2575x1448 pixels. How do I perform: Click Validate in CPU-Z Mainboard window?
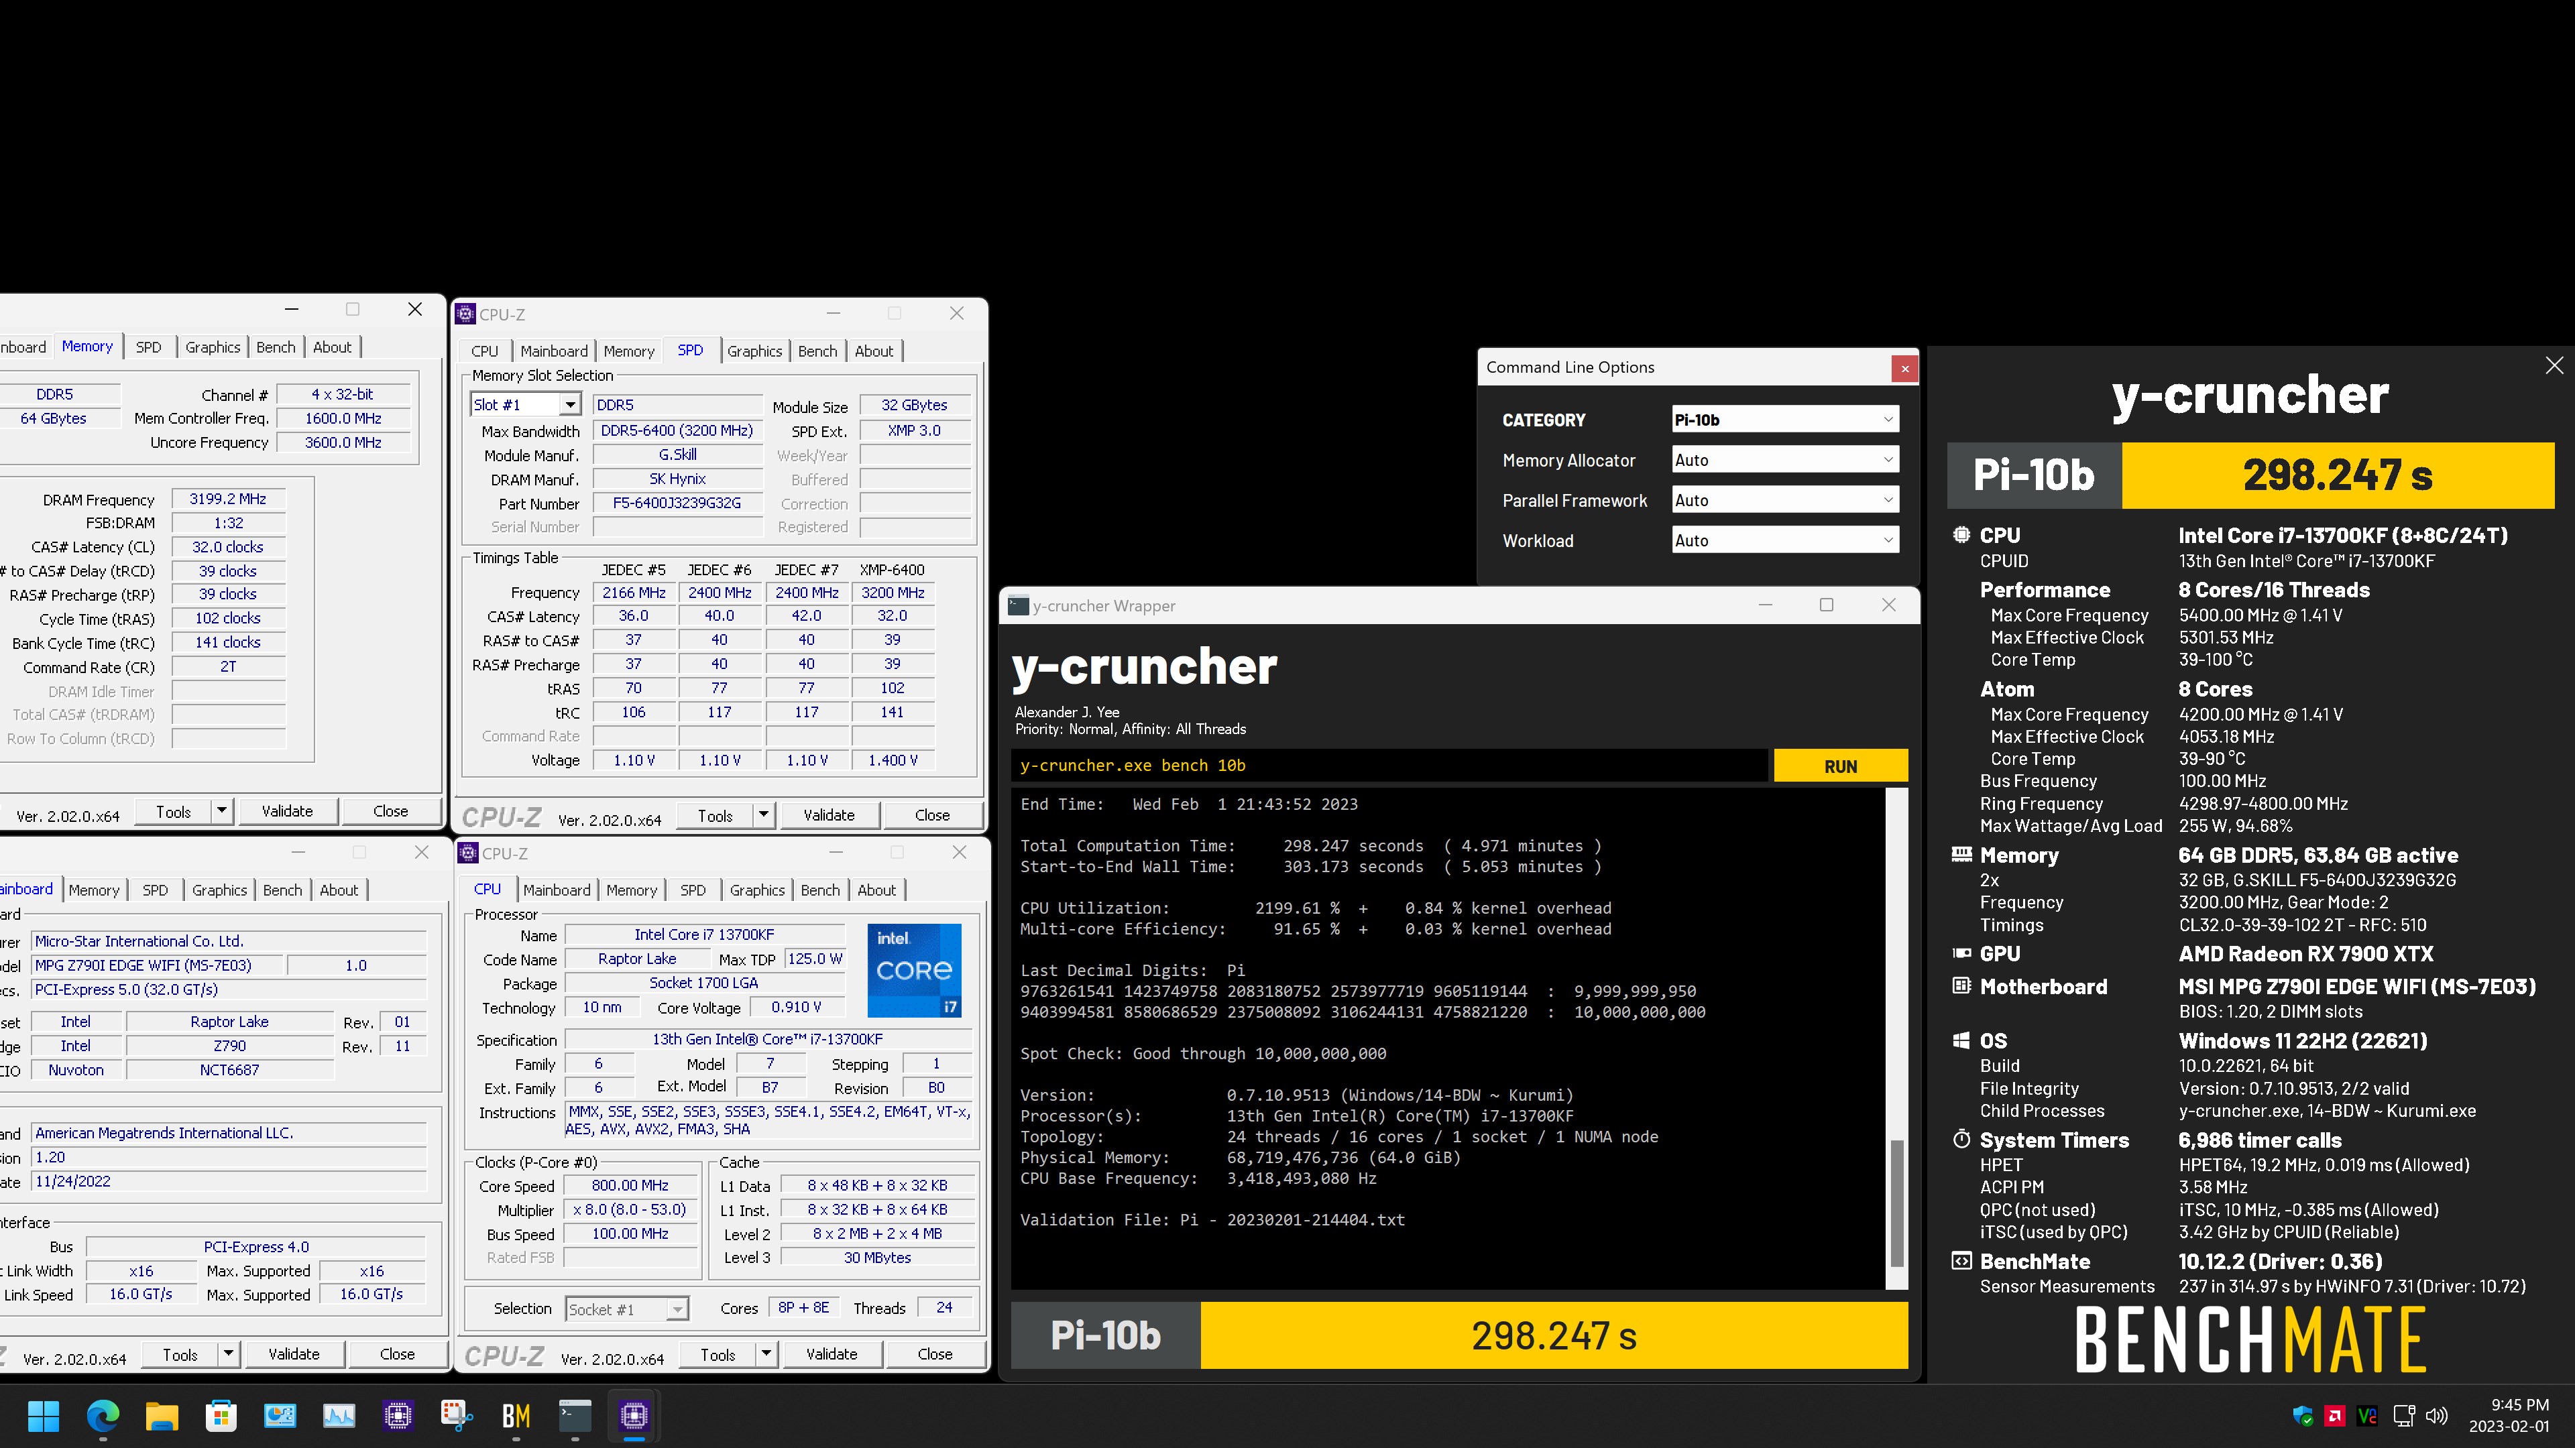coord(294,1354)
